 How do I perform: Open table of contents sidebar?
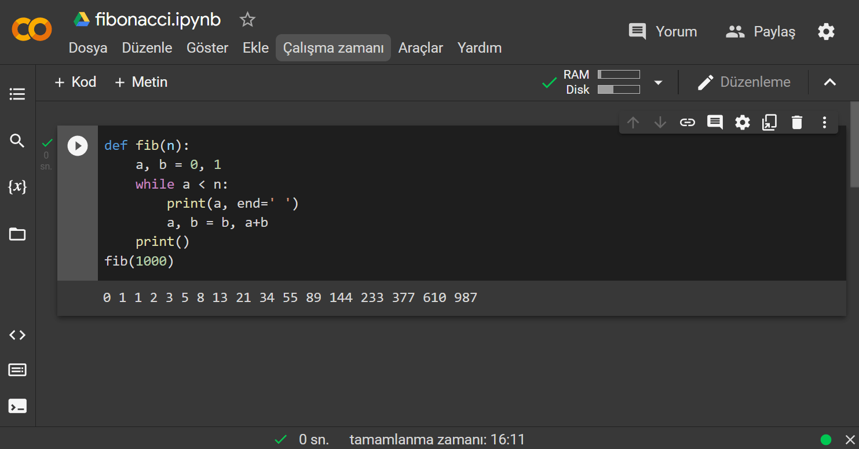tap(17, 94)
